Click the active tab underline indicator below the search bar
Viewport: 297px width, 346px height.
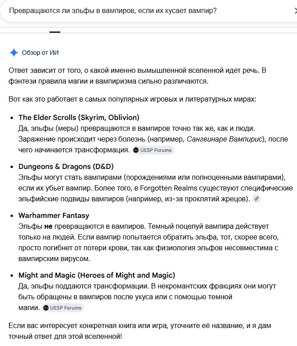tap(55, 32)
